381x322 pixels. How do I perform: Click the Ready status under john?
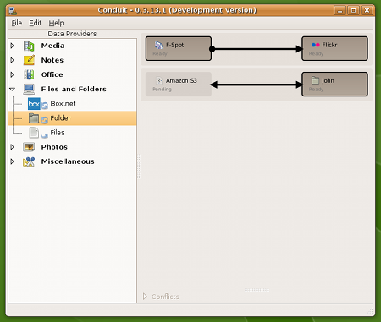point(316,90)
